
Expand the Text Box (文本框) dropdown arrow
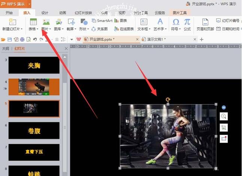[149, 29]
